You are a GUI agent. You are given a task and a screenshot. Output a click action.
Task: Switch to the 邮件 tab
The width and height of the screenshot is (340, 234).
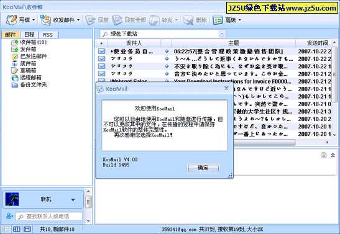tap(11, 35)
